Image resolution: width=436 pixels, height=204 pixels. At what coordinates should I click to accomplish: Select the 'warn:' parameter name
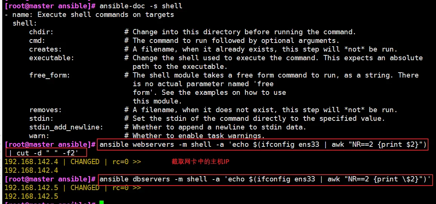coord(39,136)
